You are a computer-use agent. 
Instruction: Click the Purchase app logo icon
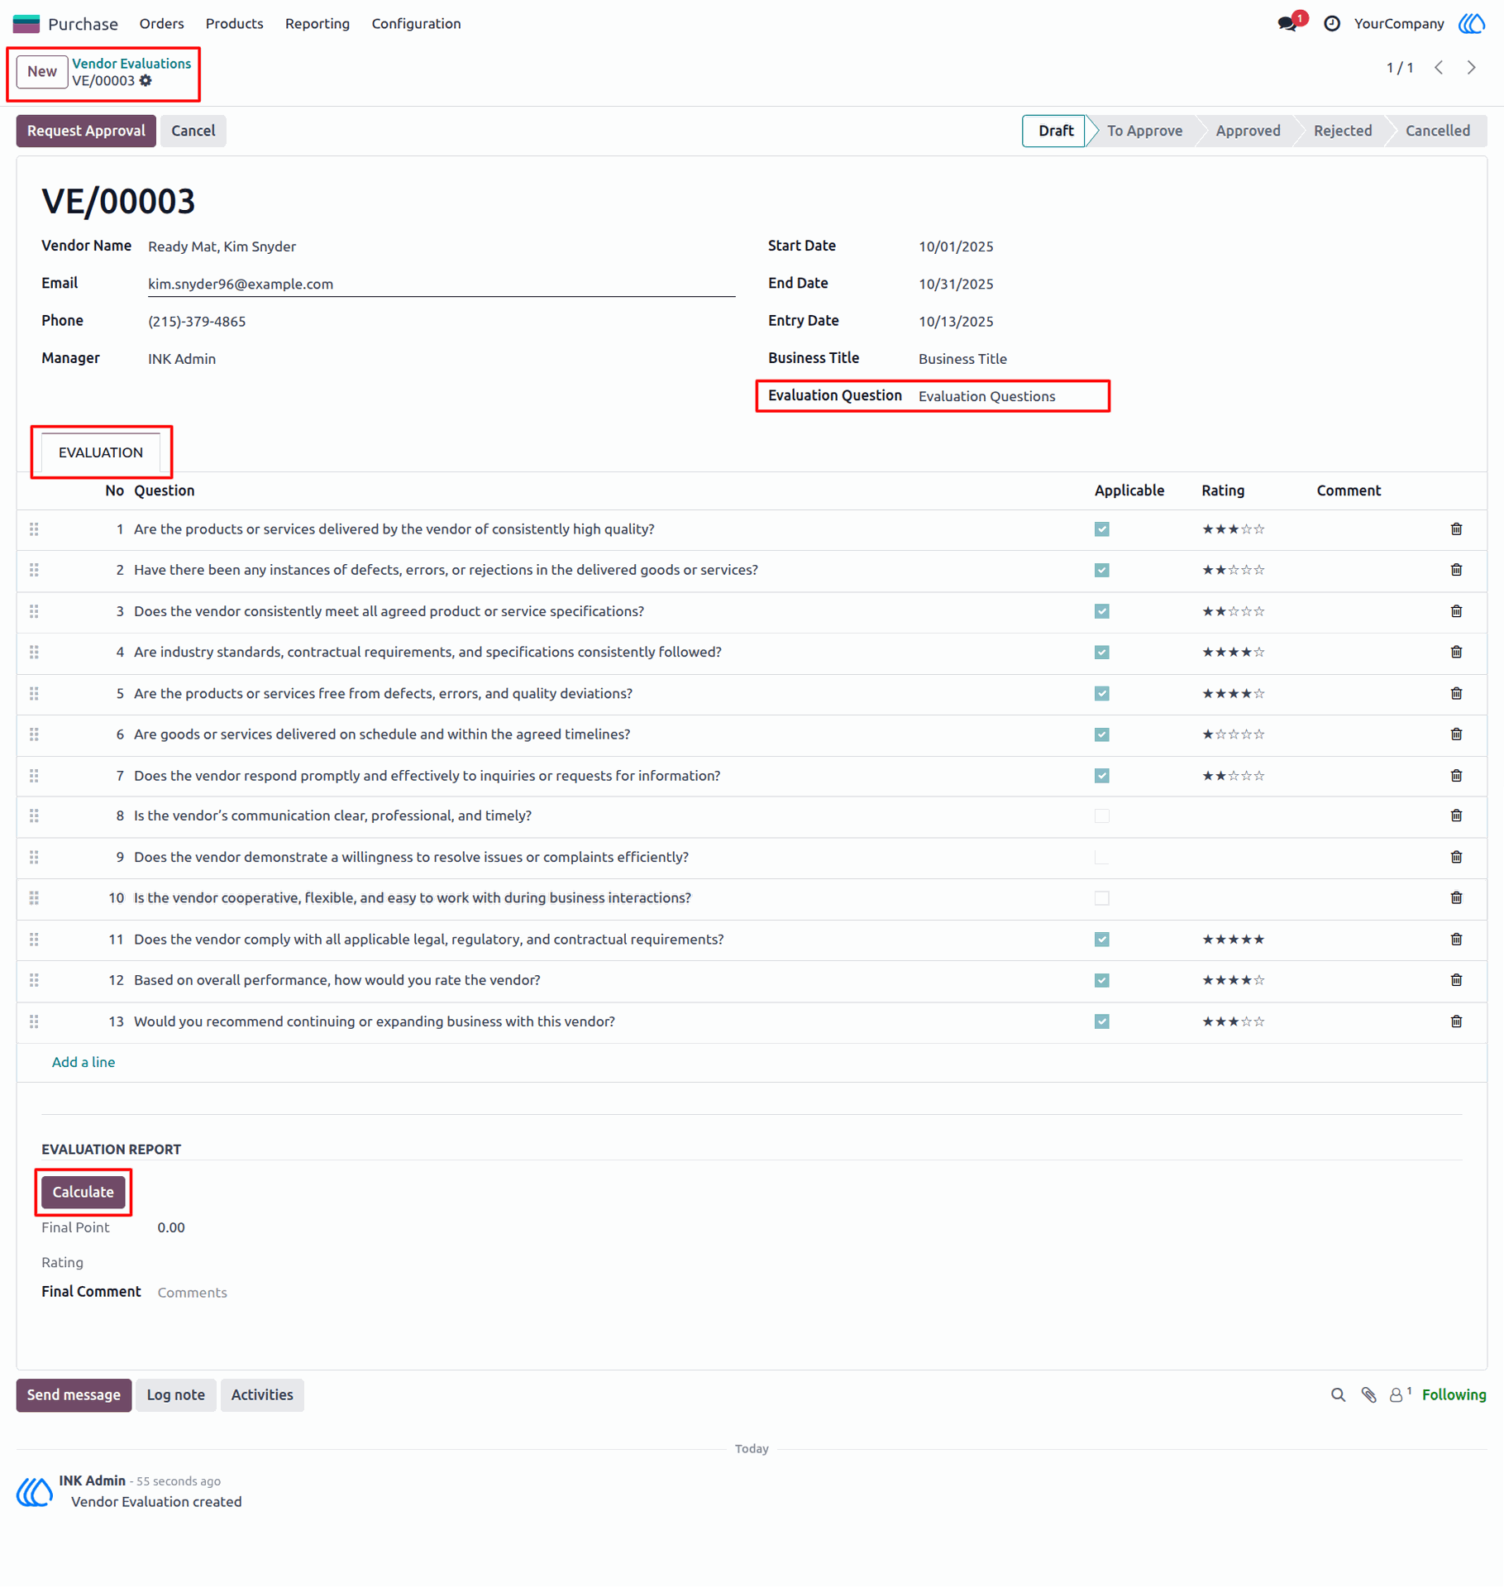coord(26,24)
